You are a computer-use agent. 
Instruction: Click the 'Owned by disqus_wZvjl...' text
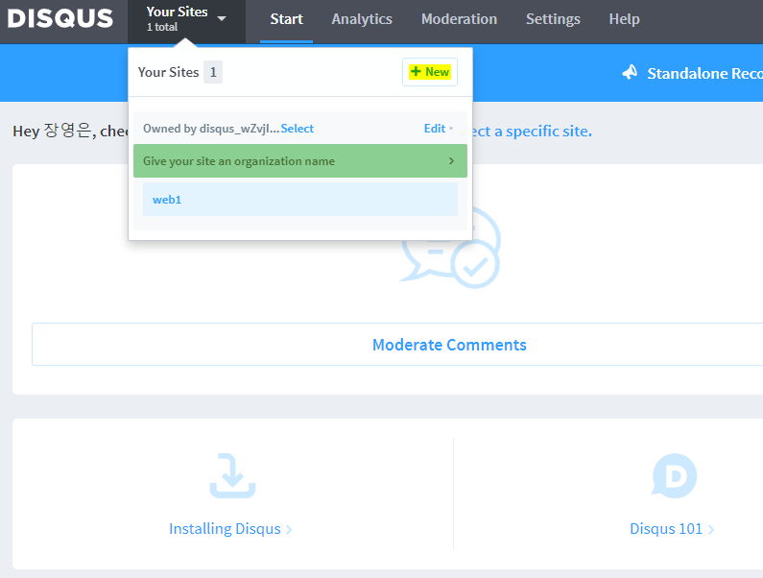point(211,129)
